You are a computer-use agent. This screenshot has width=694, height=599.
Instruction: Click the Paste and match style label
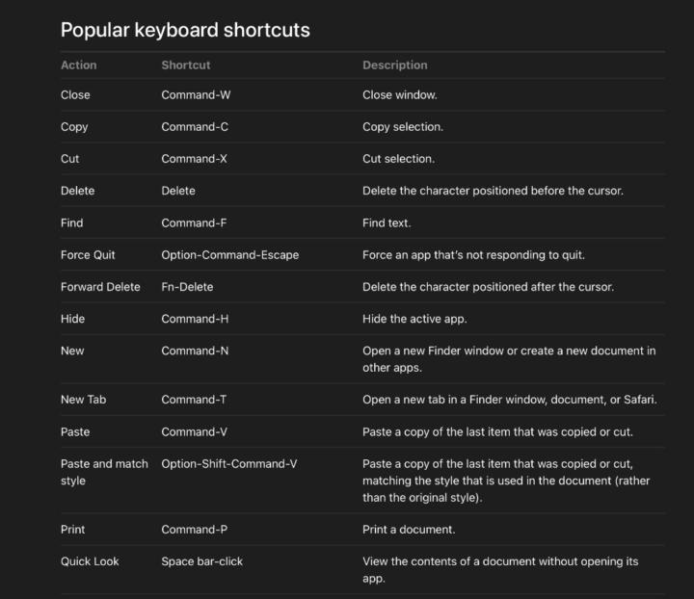click(104, 472)
